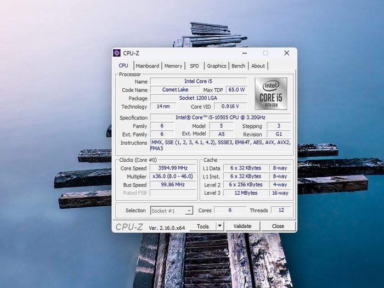Click the empty Rated FSB field
This screenshot has width=384, height=288.
(173, 193)
